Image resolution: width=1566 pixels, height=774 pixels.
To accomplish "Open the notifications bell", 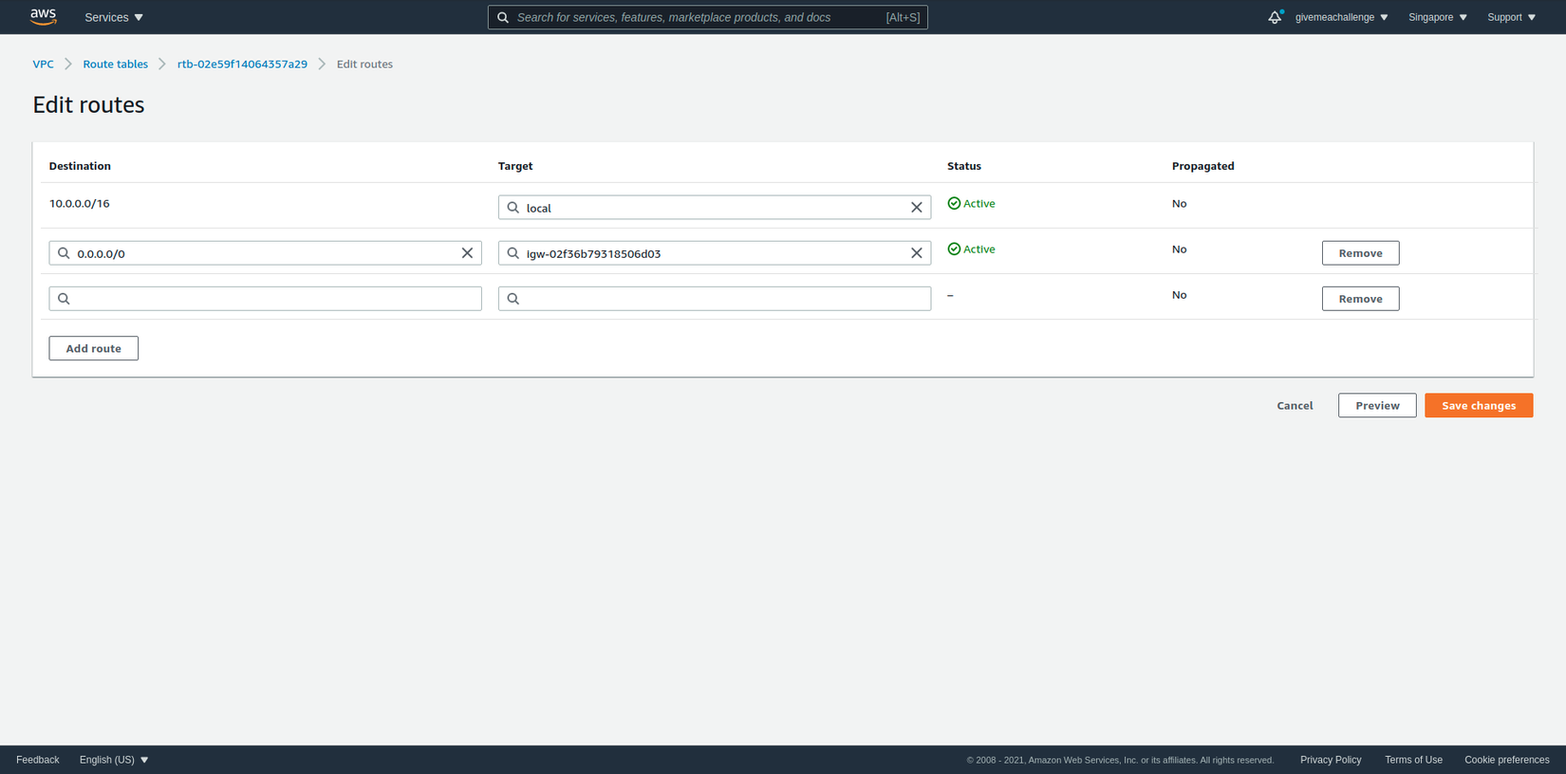I will click(x=1275, y=17).
